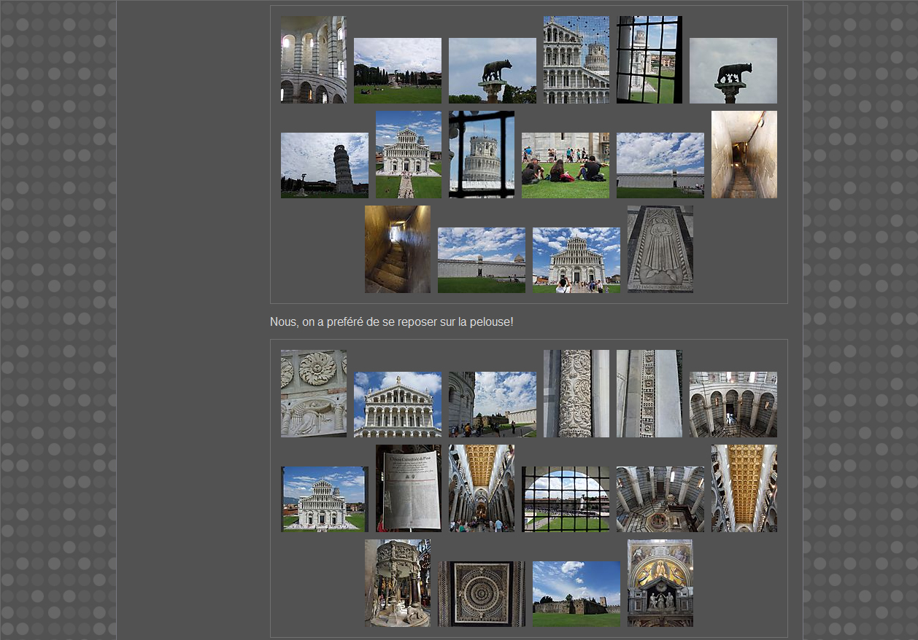Open the baptistery interior arches thumbnail
Screen dimensions: 918x640
pos(314,60)
